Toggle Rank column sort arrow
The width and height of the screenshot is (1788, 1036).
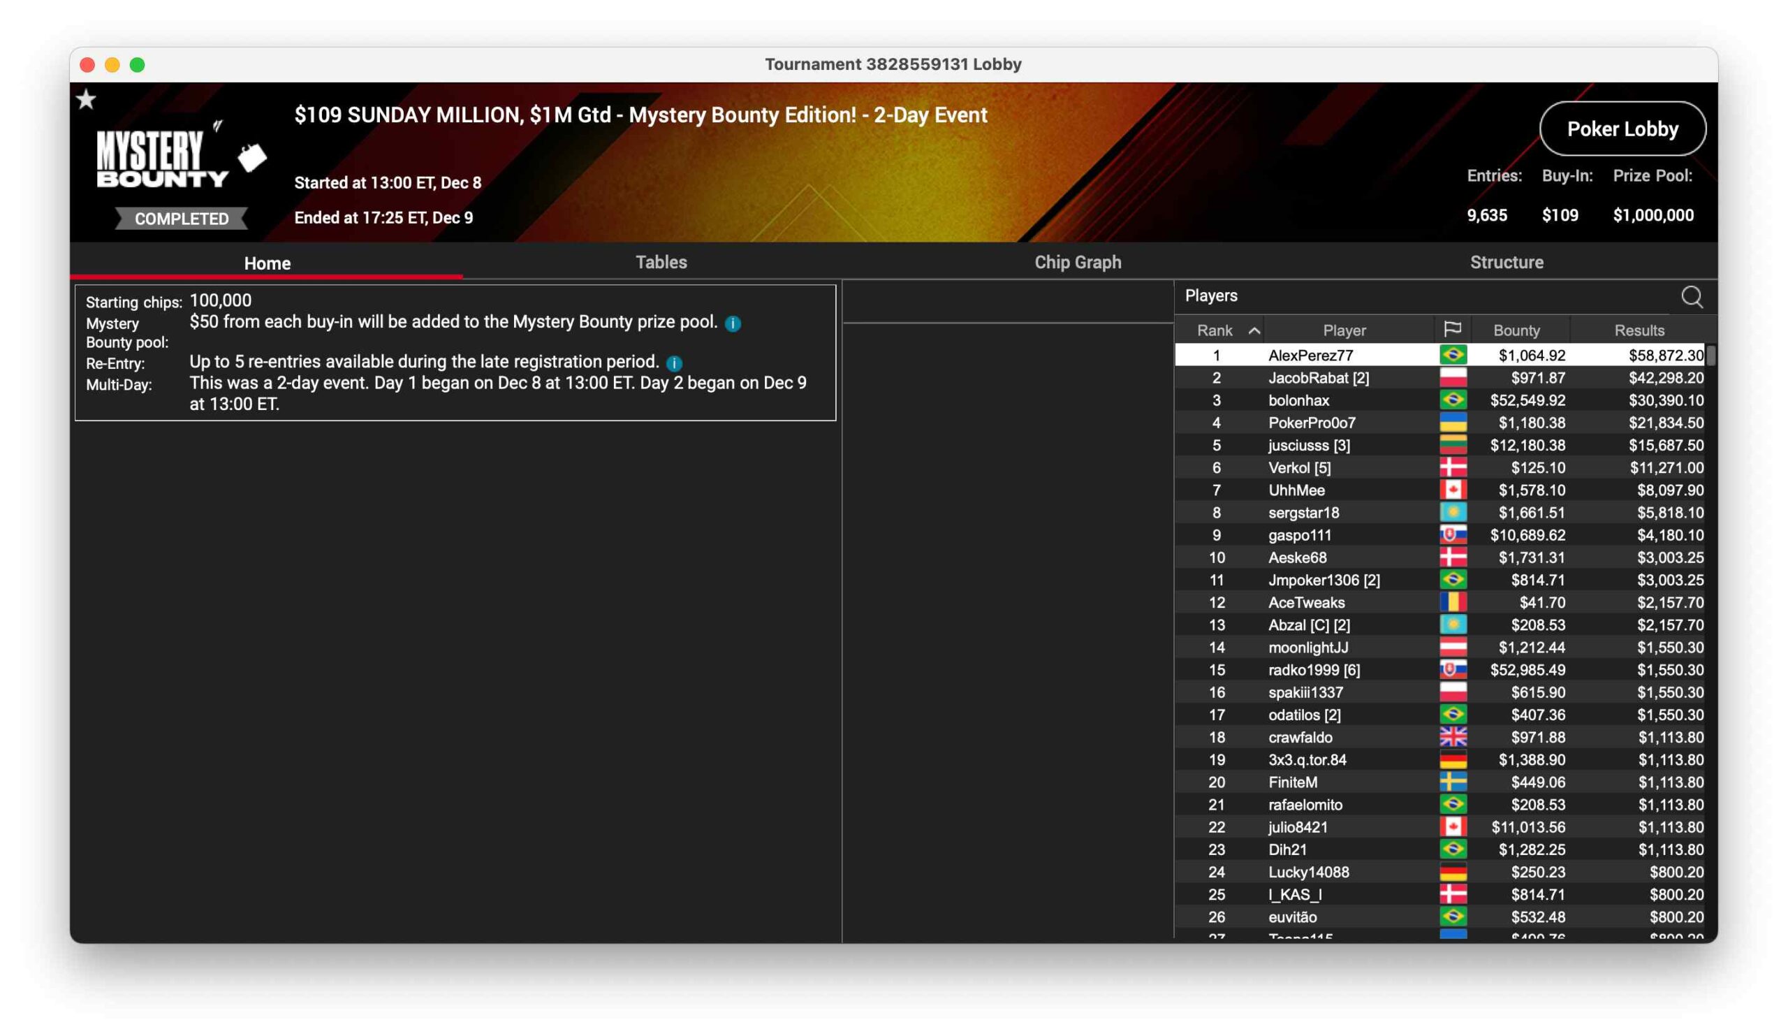(x=1254, y=330)
